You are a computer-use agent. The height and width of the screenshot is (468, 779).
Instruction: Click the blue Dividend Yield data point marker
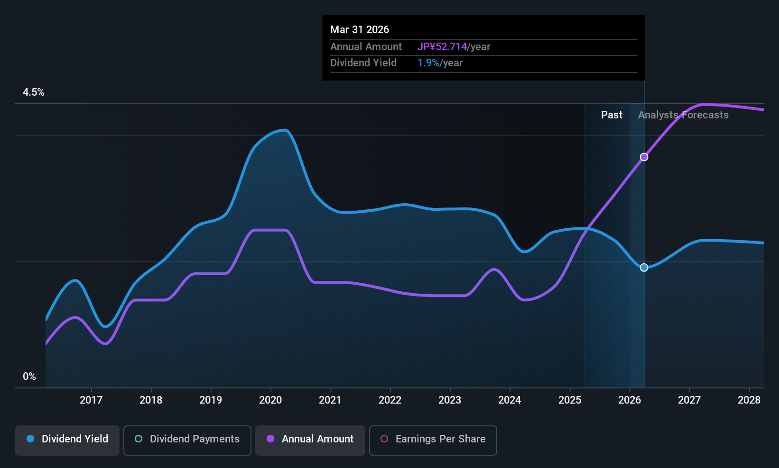pos(644,268)
